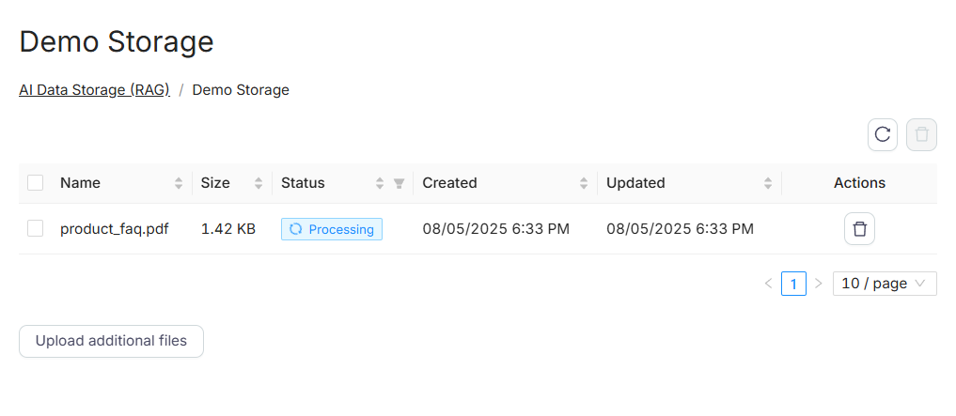The height and width of the screenshot is (416, 956).
Task: Click the bulk delete trash icon
Action: 921,134
